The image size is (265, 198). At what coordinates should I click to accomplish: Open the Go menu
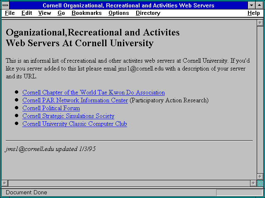tap(61, 13)
